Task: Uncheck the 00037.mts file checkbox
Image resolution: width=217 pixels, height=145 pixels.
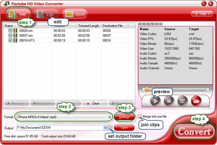Action: coord(10,35)
